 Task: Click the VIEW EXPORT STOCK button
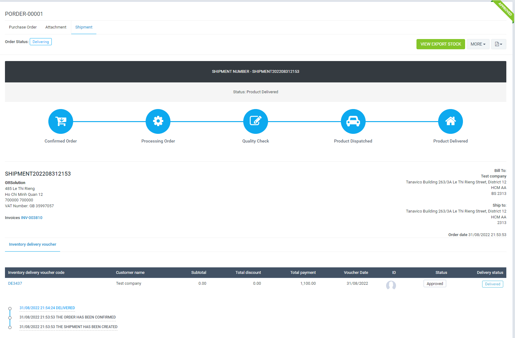pyautogui.click(x=441, y=44)
